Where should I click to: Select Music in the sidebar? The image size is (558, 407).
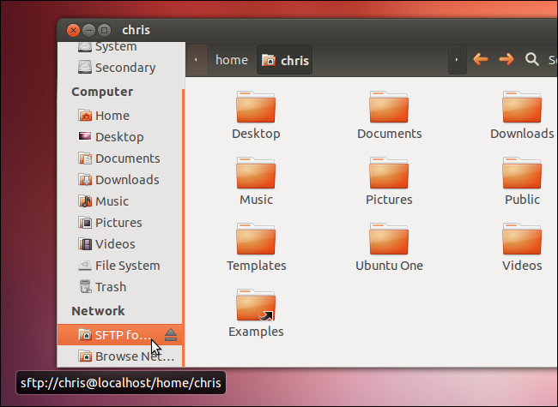point(119,201)
